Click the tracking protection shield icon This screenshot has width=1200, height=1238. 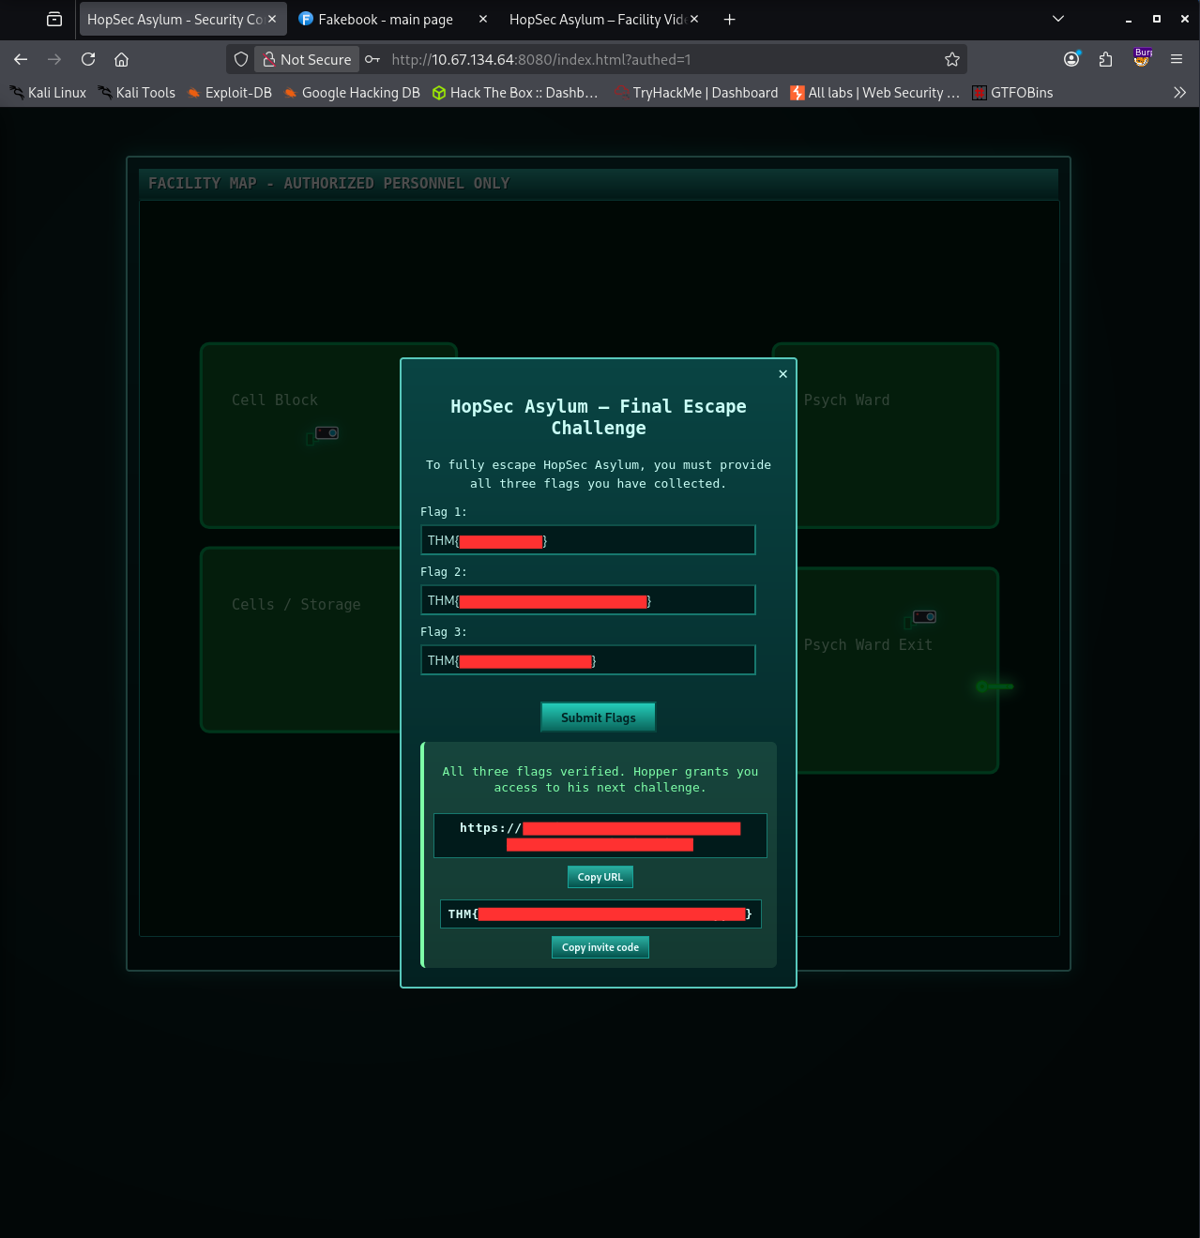(241, 59)
